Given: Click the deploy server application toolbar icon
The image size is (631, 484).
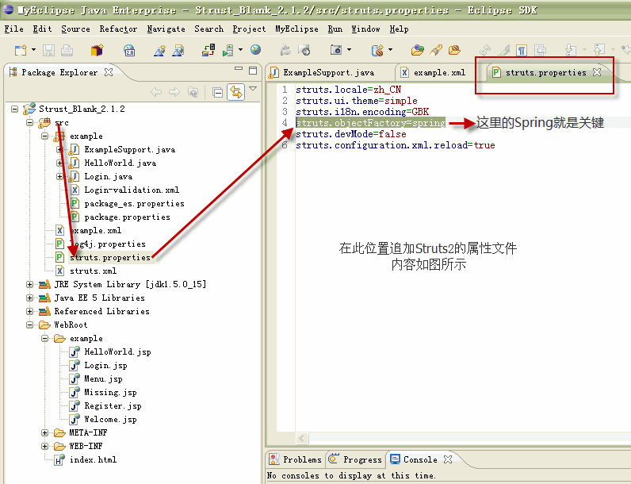Looking at the screenshot, I should [x=208, y=50].
